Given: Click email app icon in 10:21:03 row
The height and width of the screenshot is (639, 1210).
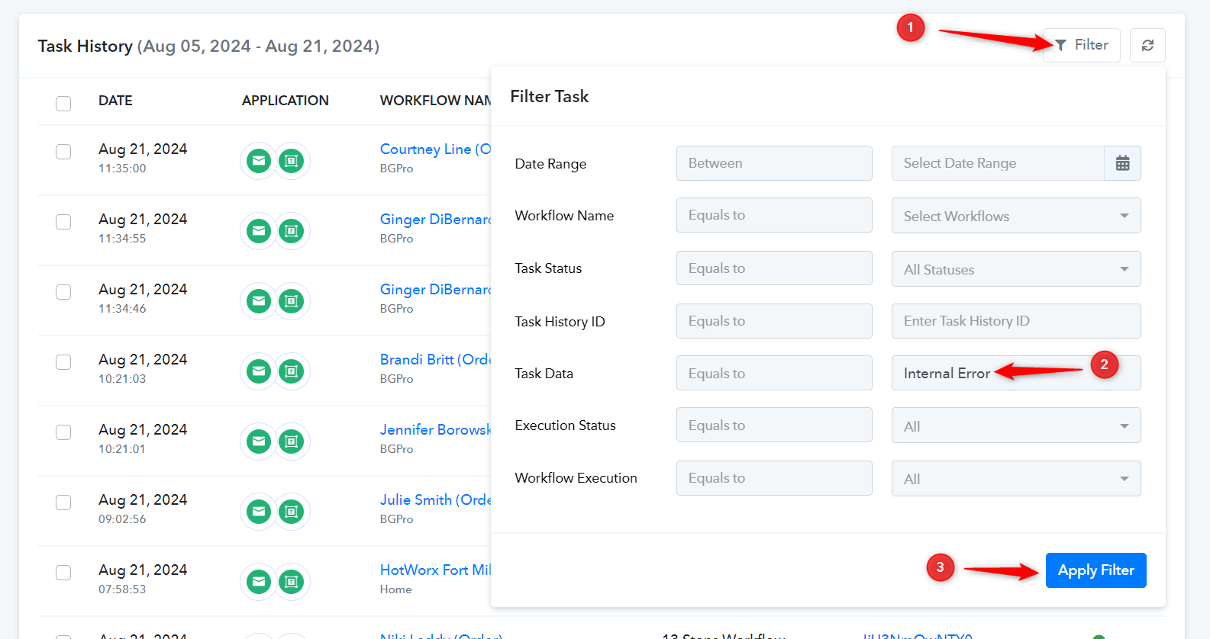Looking at the screenshot, I should (x=259, y=371).
